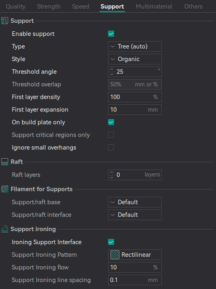Decrease Threshold angle with down arrow
Image resolution: width=216 pixels, height=289 pixels.
click(x=111, y=74)
